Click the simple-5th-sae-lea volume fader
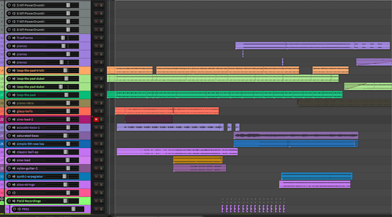Viewport: 392px width, 217px height. click(x=62, y=144)
